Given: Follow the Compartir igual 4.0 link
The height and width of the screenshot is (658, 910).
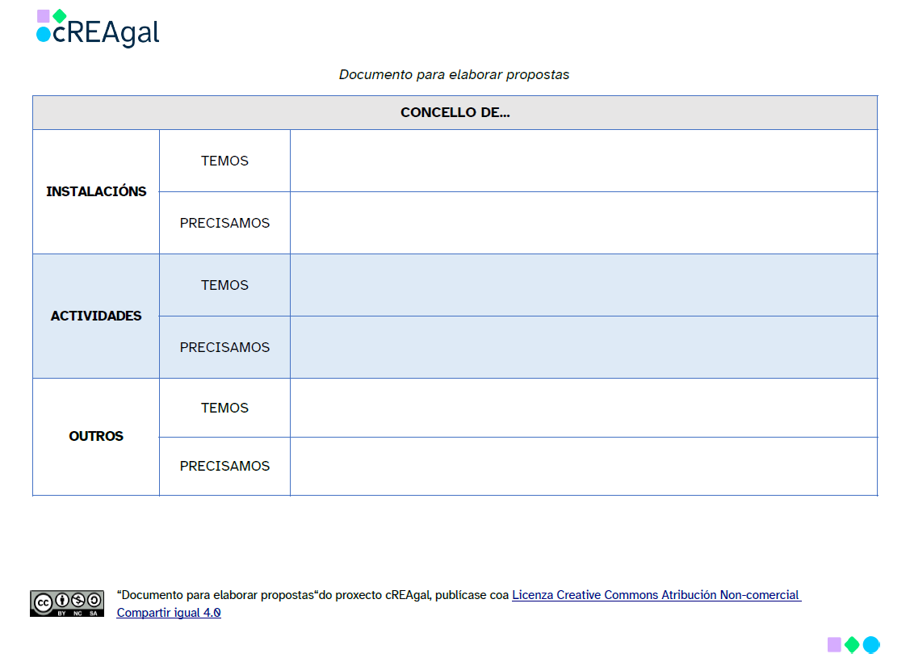Looking at the screenshot, I should [x=168, y=613].
